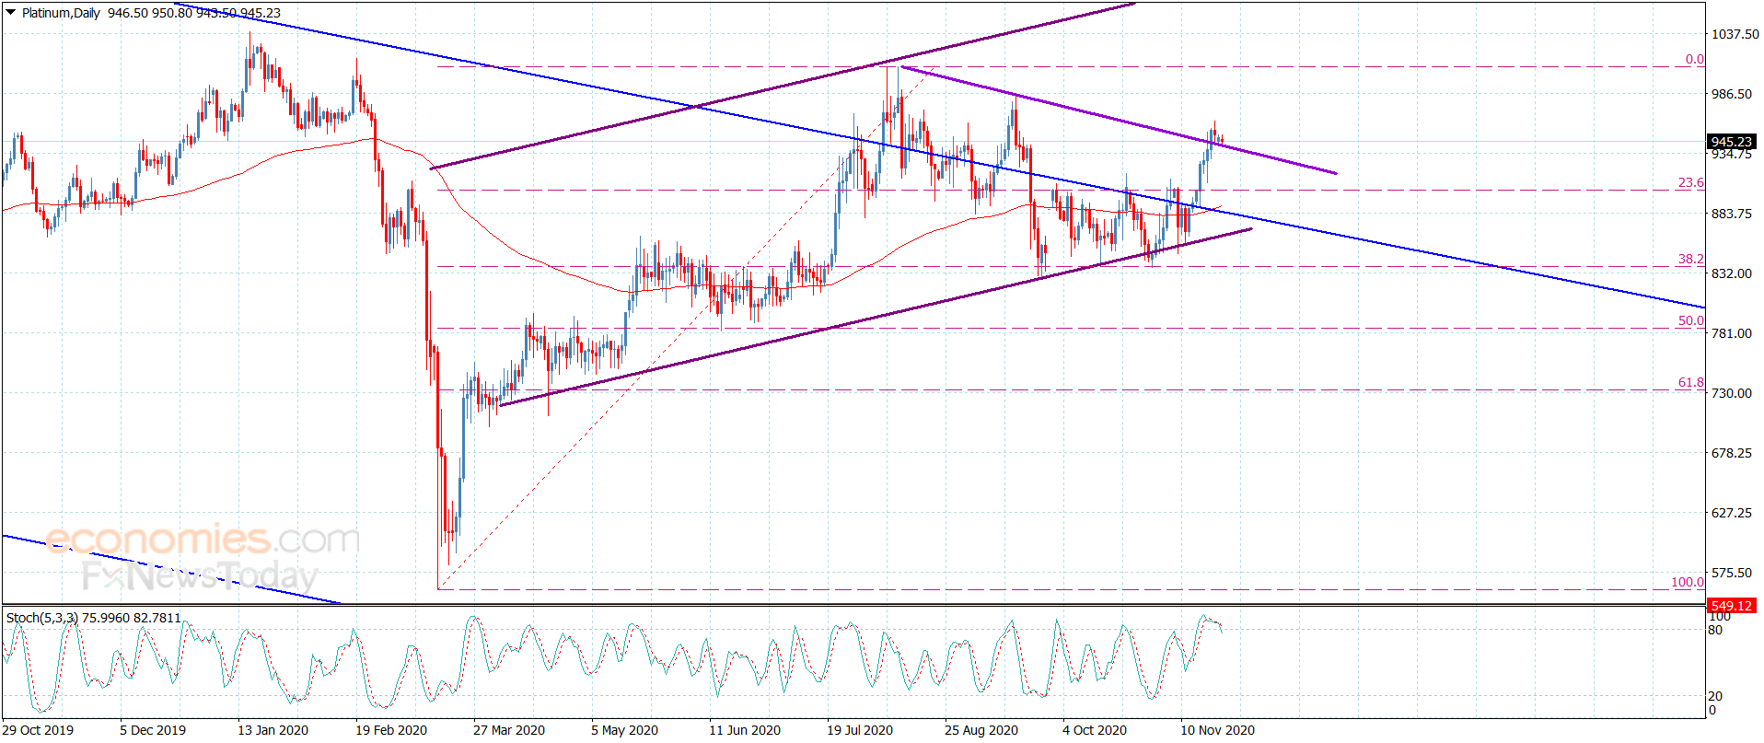
Task: Click the Platinum,Daily chart title
Action: pos(61,13)
